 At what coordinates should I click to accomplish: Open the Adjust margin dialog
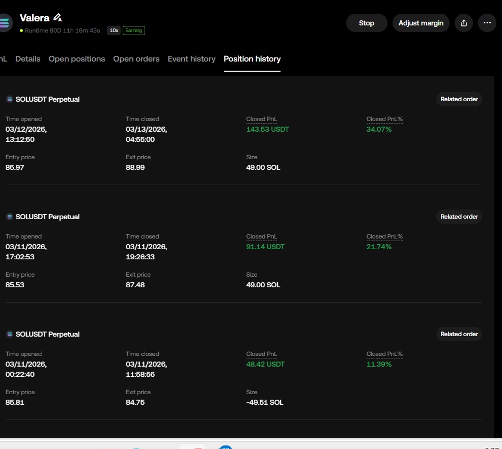tap(421, 23)
